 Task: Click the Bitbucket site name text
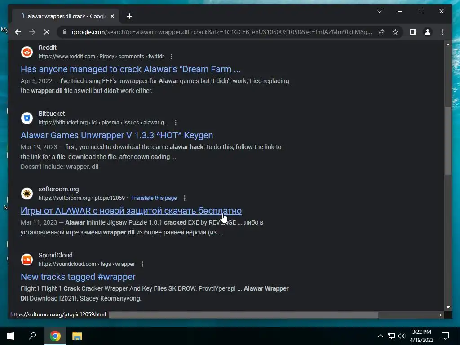52,114
